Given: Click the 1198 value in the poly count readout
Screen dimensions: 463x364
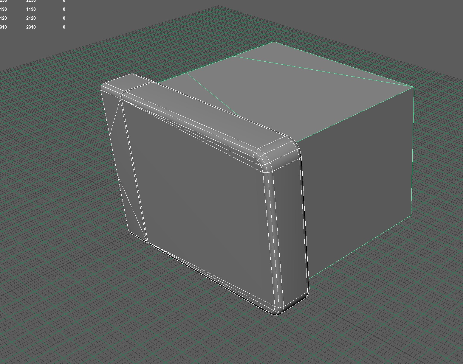Looking at the screenshot, I should click(x=31, y=9).
